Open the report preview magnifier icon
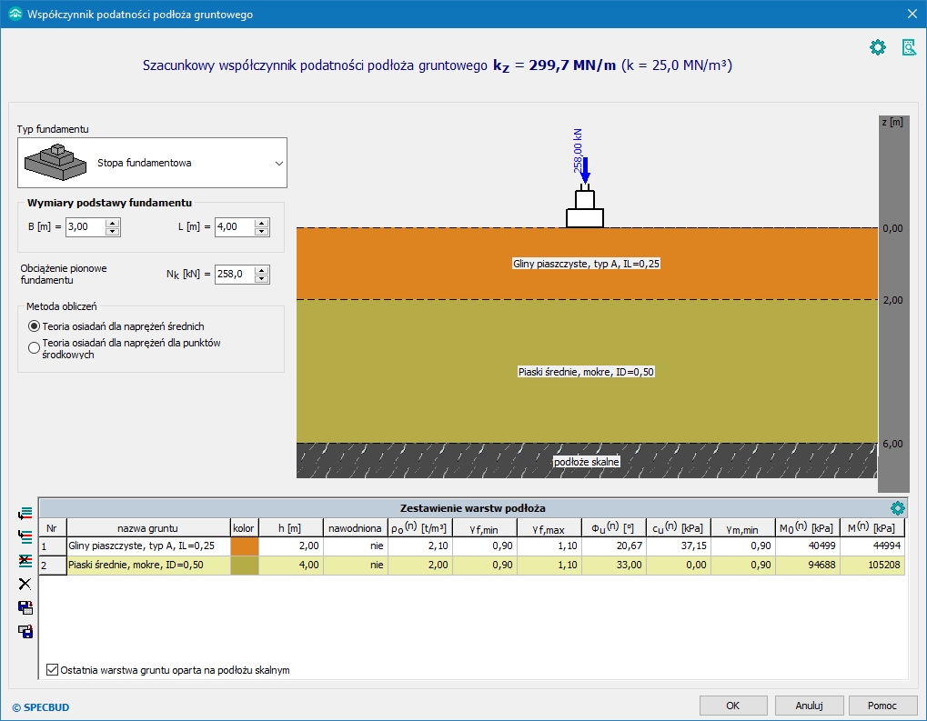The image size is (927, 721). [908, 47]
